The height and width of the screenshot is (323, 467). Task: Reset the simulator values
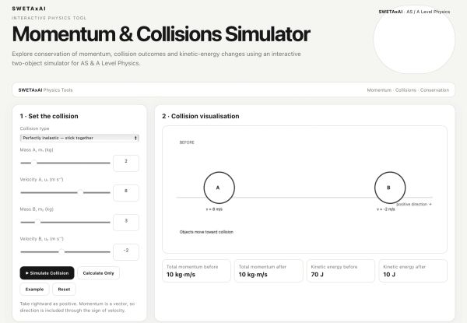pos(64,289)
